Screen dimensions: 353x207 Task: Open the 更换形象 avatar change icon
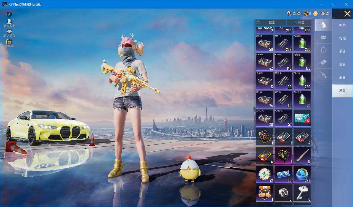click(x=9, y=21)
